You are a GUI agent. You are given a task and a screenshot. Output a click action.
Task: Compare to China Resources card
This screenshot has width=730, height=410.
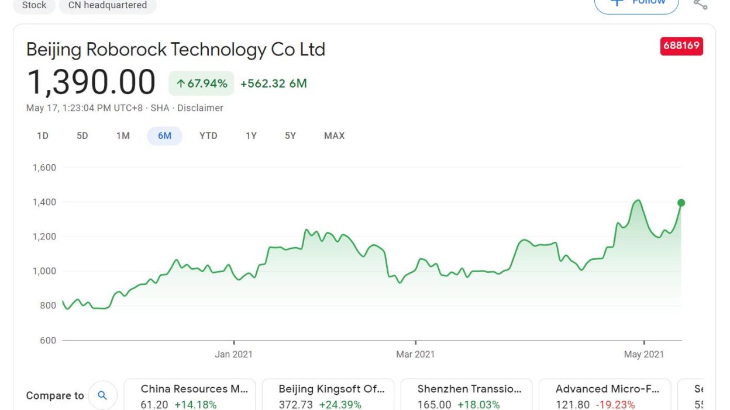click(190, 395)
